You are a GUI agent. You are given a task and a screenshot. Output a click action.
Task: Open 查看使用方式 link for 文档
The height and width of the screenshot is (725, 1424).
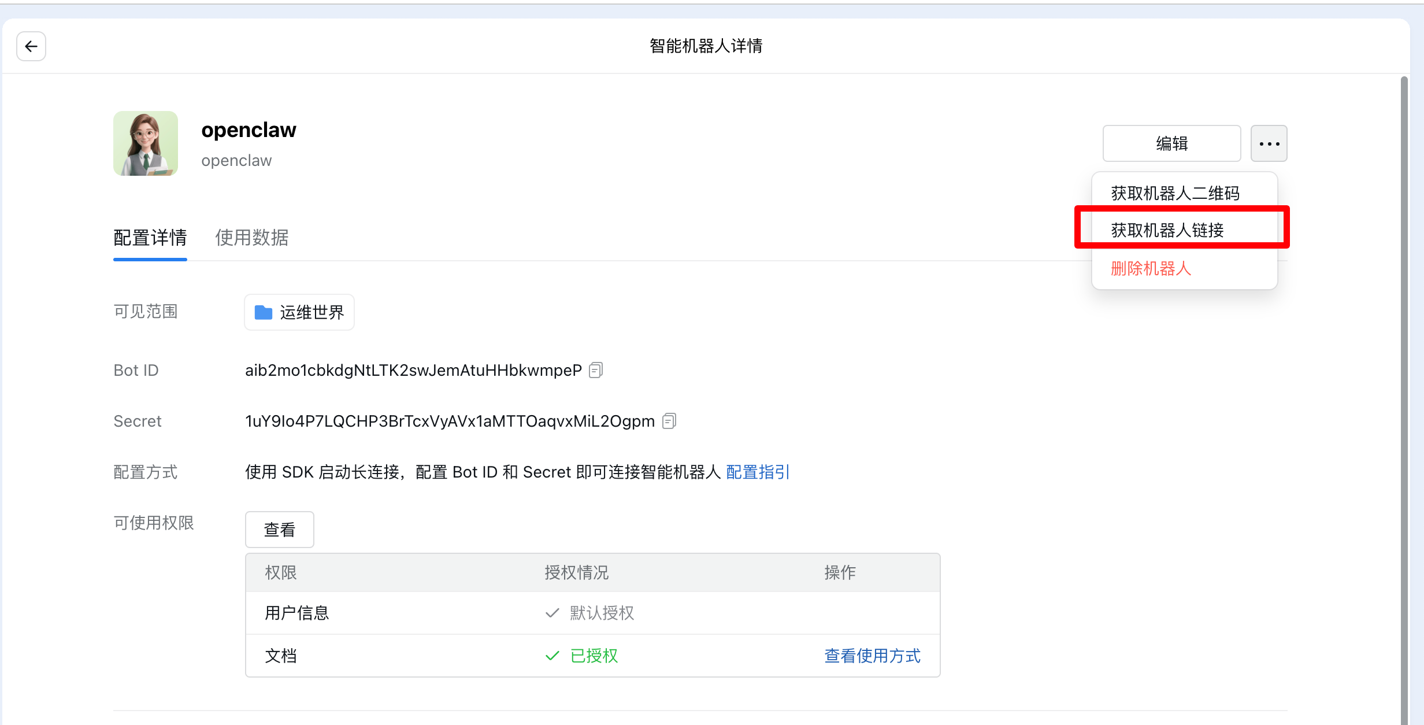click(x=872, y=656)
